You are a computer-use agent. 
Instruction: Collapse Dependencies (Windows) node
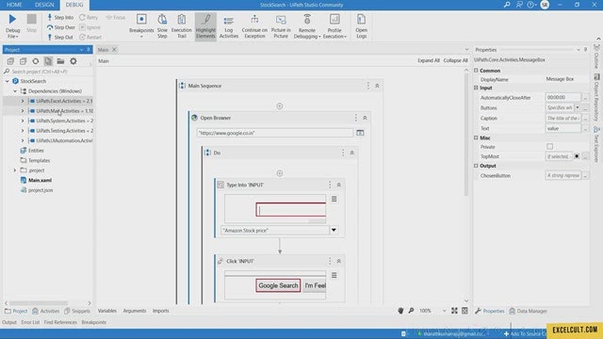point(15,91)
